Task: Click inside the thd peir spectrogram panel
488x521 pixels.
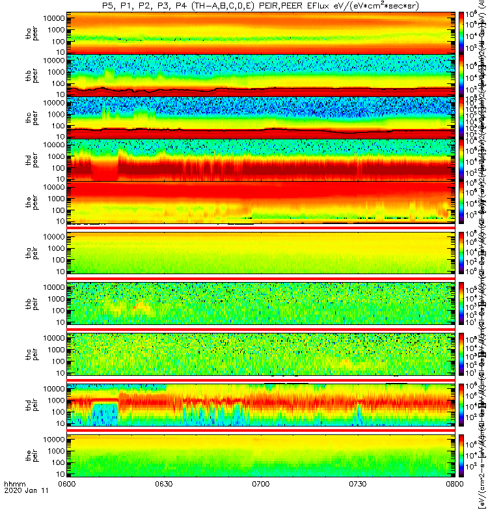Action: tap(261, 404)
